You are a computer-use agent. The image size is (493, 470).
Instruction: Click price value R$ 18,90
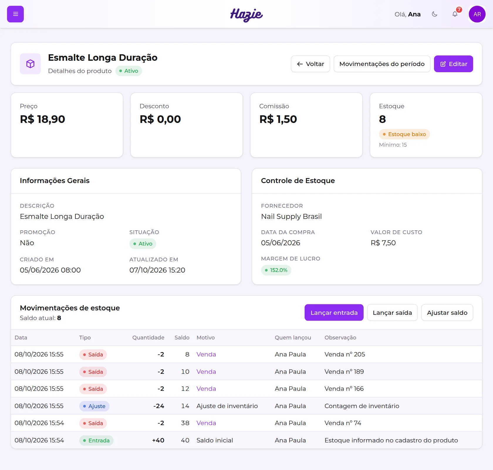tap(43, 119)
